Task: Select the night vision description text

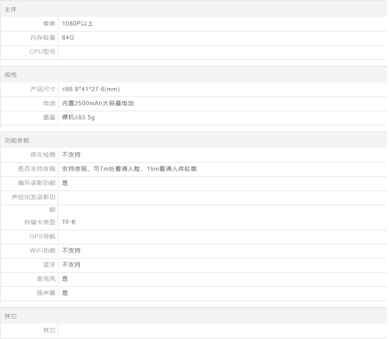Action: pos(129,169)
